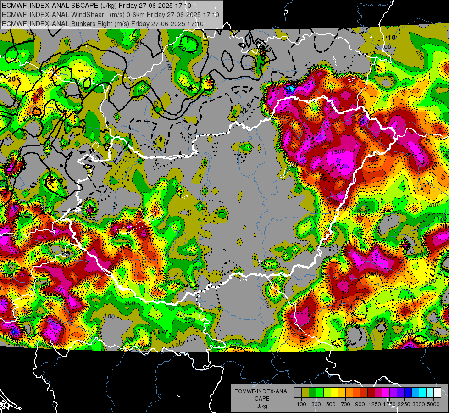
Task: Click the 1500 contour label on map
Action: [x=338, y=151]
